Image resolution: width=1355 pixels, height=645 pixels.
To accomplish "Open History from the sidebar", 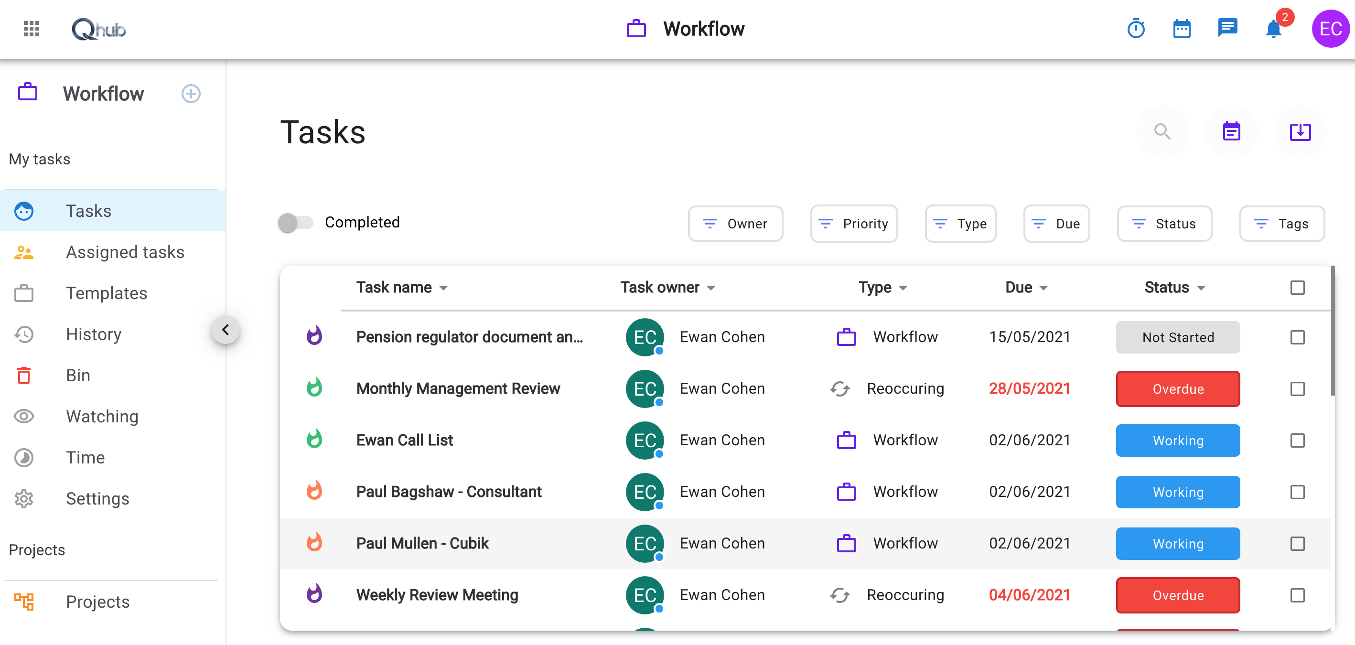I will 93,334.
